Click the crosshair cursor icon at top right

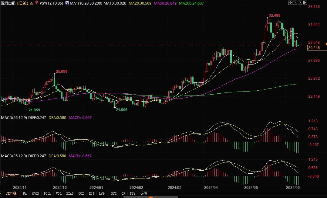pos(290,3)
